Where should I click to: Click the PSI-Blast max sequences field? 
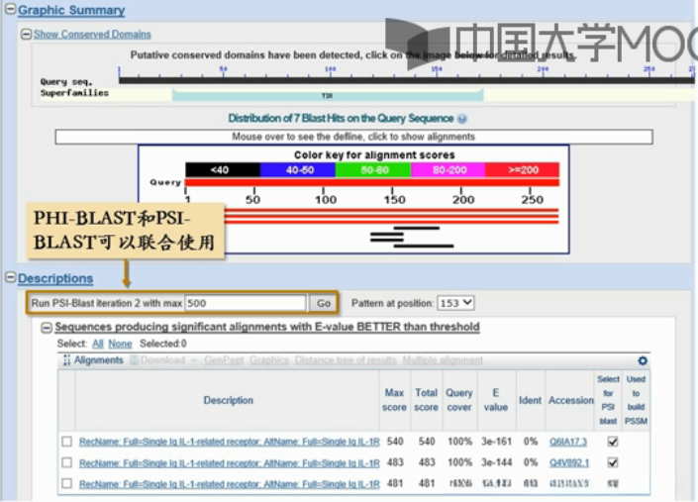[246, 303]
